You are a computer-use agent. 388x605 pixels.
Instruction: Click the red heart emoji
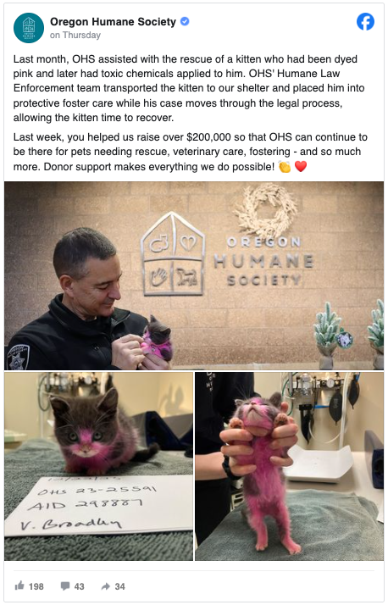tap(301, 167)
